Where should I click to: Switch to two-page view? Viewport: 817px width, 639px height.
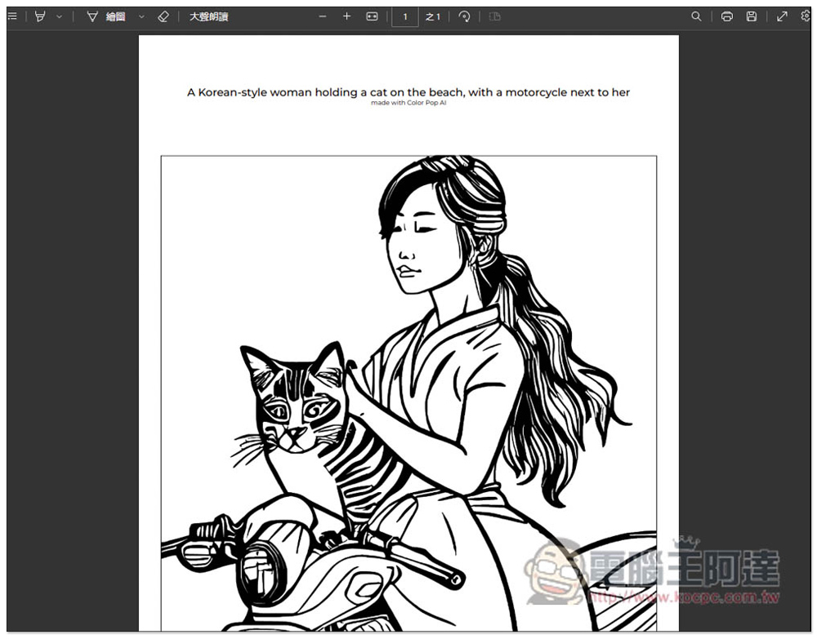tap(495, 16)
